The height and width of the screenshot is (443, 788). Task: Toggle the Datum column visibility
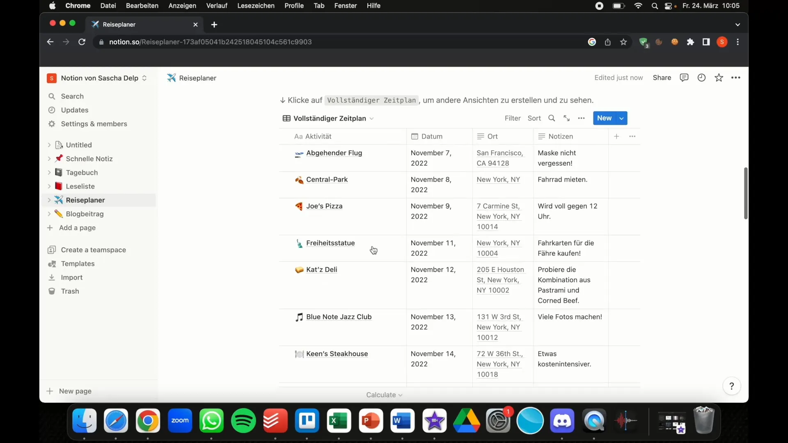(x=431, y=136)
